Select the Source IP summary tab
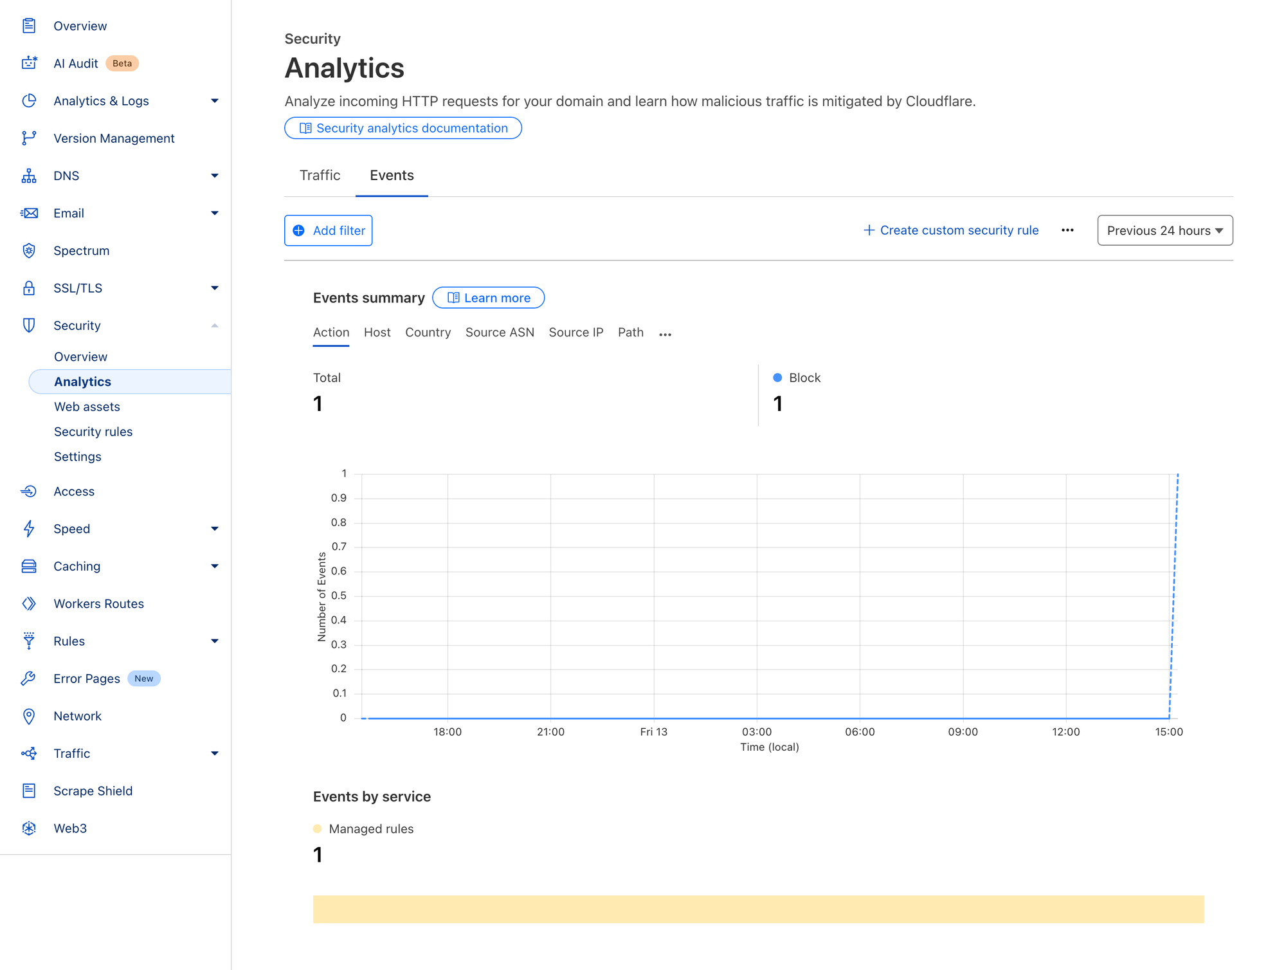The width and height of the screenshot is (1286, 970). 575,333
